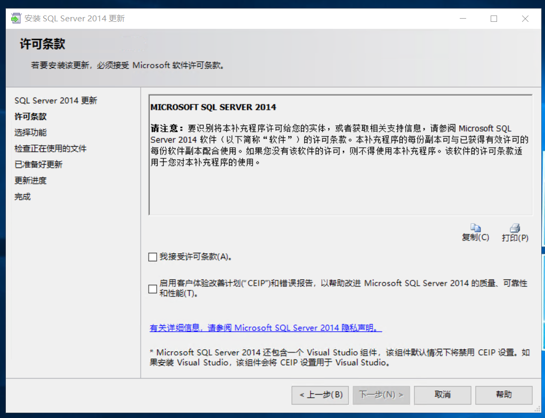545x418 pixels.
Task: Minimize the installer window
Action: coord(463,19)
